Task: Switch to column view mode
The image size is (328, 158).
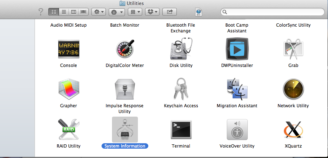Action: point(74,12)
